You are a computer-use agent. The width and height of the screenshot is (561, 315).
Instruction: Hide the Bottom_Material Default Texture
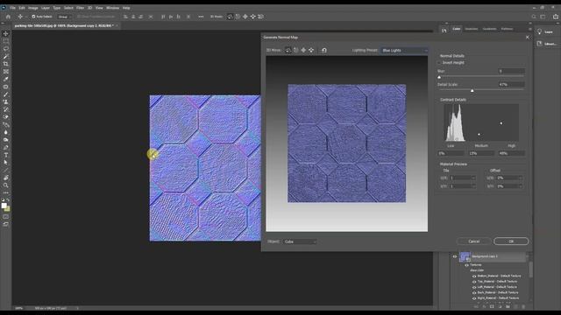tap(474, 276)
